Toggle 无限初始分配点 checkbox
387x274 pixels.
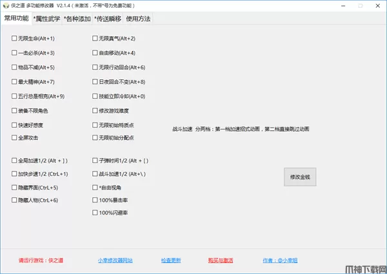pyautogui.click(x=95, y=137)
